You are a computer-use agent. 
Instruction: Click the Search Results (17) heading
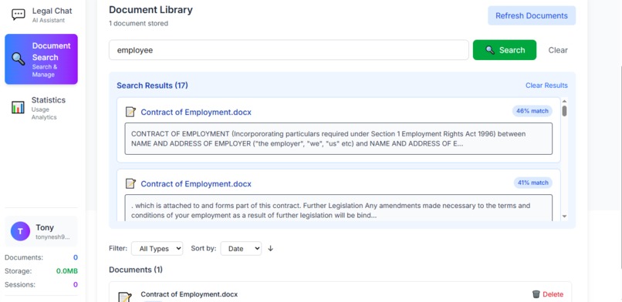point(152,86)
